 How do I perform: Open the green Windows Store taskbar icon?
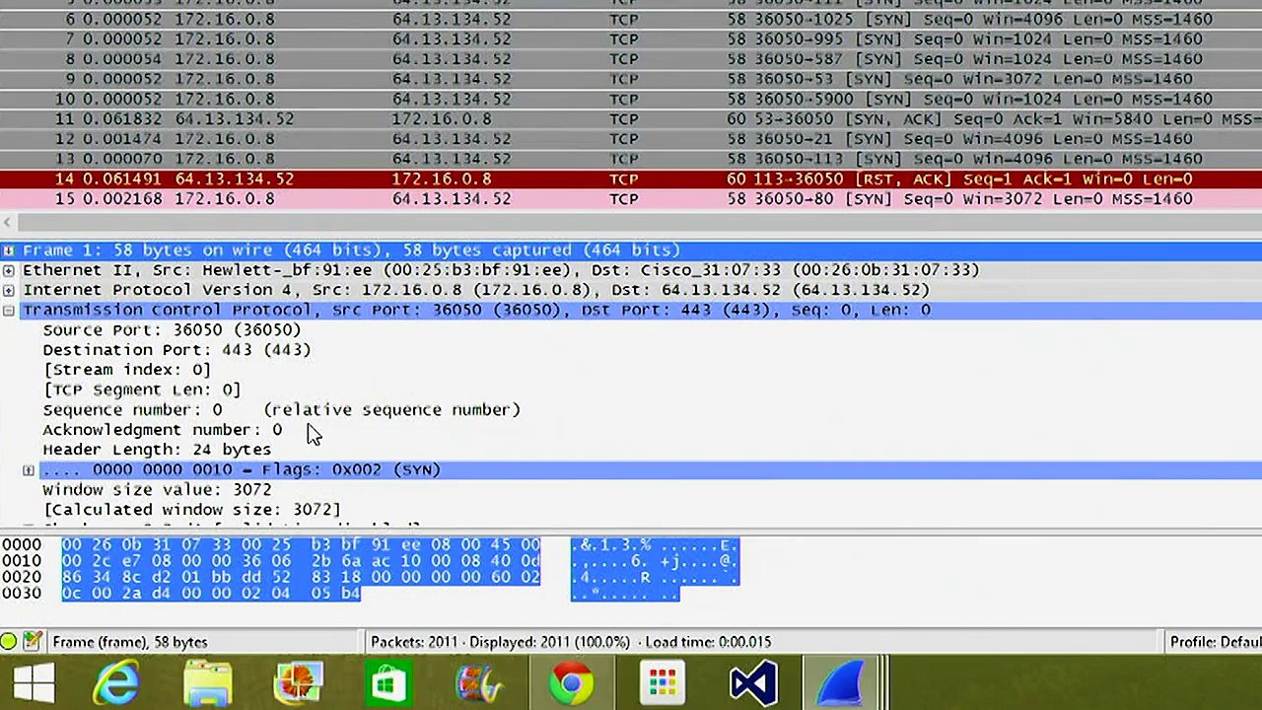click(x=387, y=683)
